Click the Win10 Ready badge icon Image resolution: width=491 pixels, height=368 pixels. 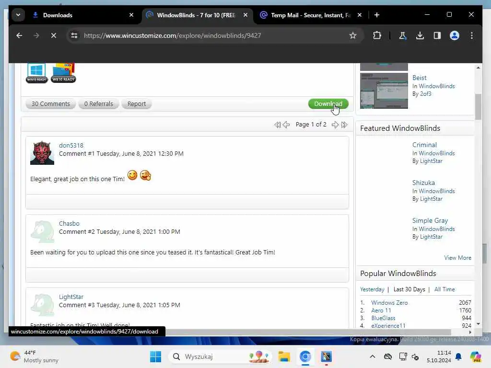(x=36, y=73)
